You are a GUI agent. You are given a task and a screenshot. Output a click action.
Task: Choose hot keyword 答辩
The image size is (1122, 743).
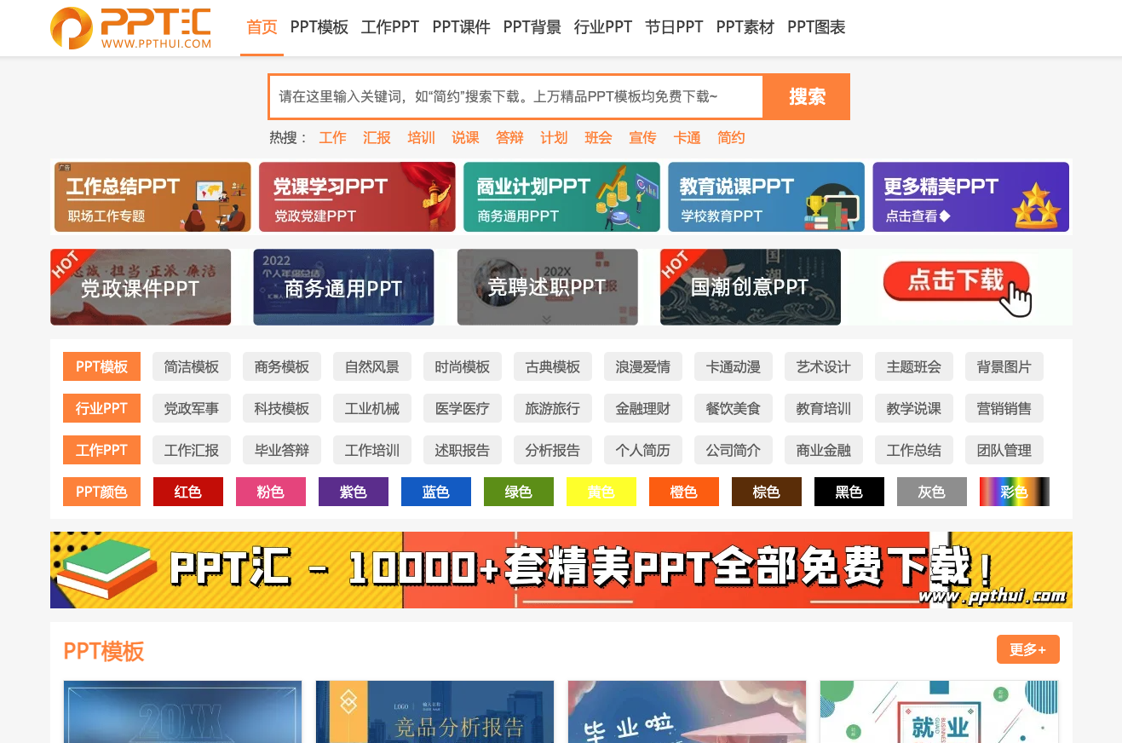click(x=510, y=138)
